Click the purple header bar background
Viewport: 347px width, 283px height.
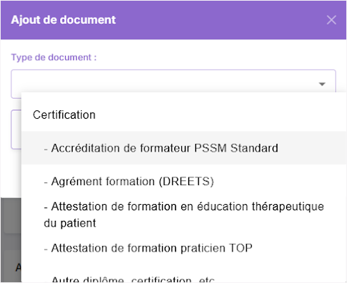pyautogui.click(x=210, y=20)
